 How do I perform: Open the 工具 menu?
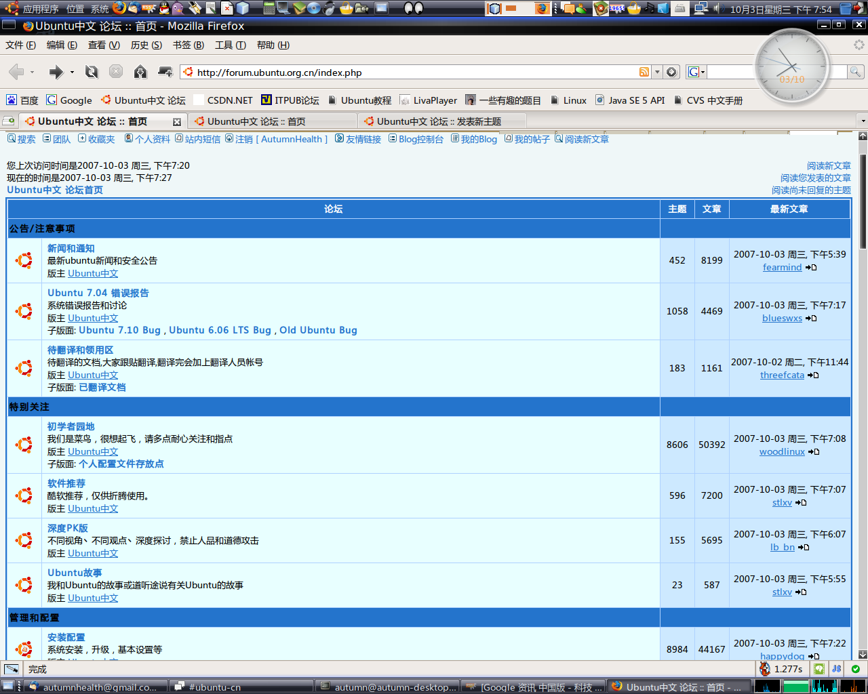tap(231, 45)
